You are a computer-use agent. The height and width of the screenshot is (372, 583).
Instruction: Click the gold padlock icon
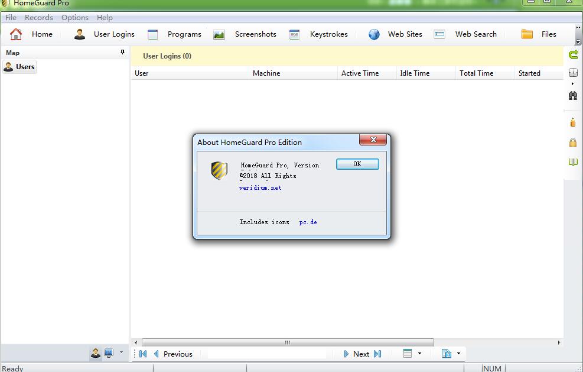[x=573, y=142]
